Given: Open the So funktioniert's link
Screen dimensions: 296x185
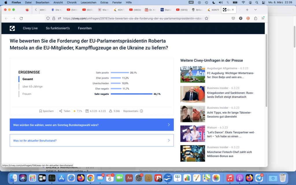Looking at the screenshot, I should tap(58, 28).
